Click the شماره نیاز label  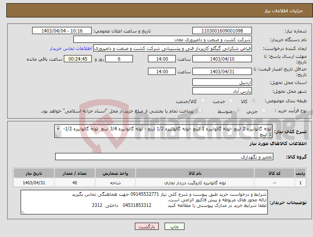pyautogui.click(x=296, y=31)
